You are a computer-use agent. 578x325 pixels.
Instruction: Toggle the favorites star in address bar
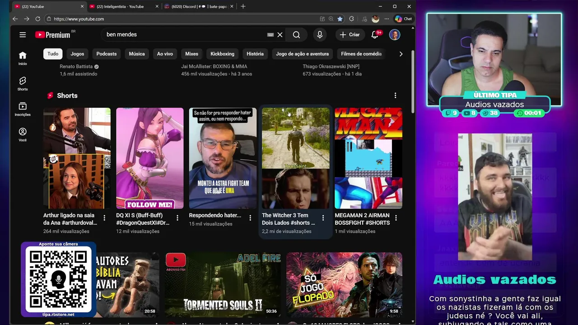[340, 19]
